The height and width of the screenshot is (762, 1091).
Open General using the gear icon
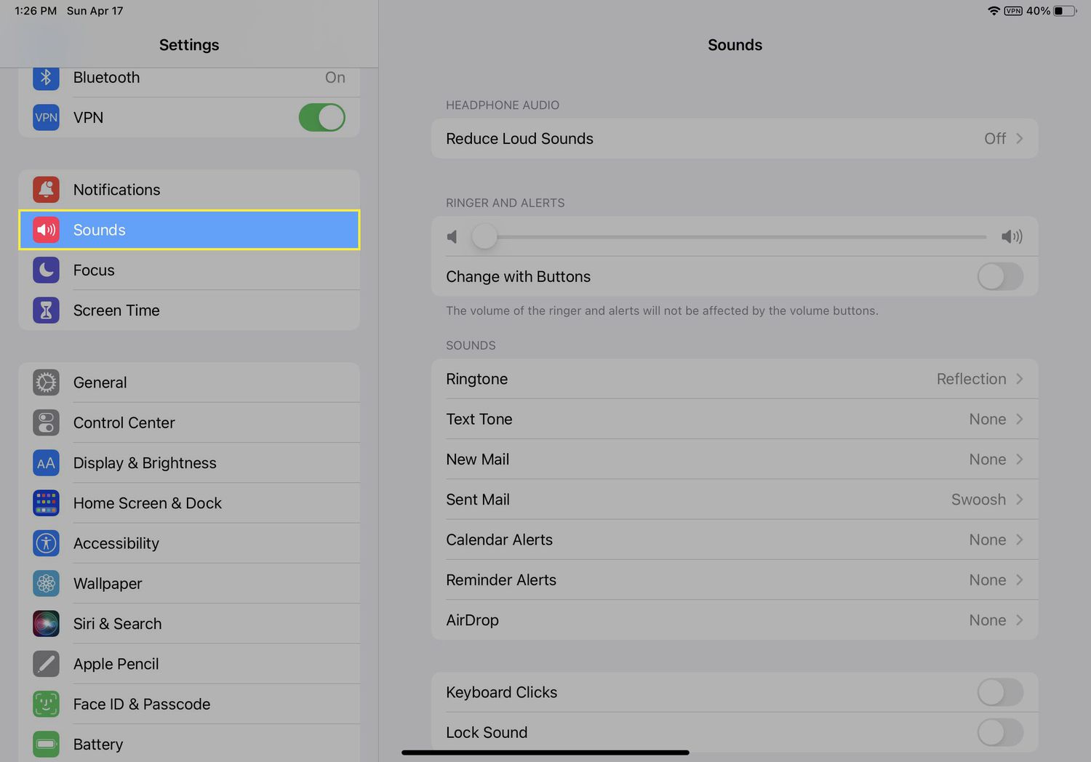click(46, 382)
